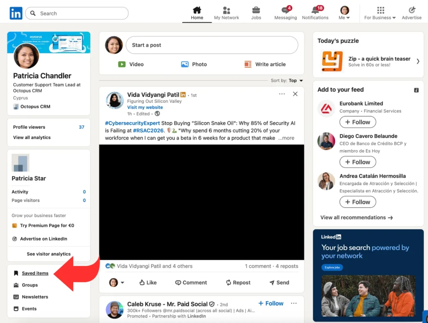Viewport: 428px width, 323px height.
Task: Open the Messaging icon in navbar
Action: [285, 10]
